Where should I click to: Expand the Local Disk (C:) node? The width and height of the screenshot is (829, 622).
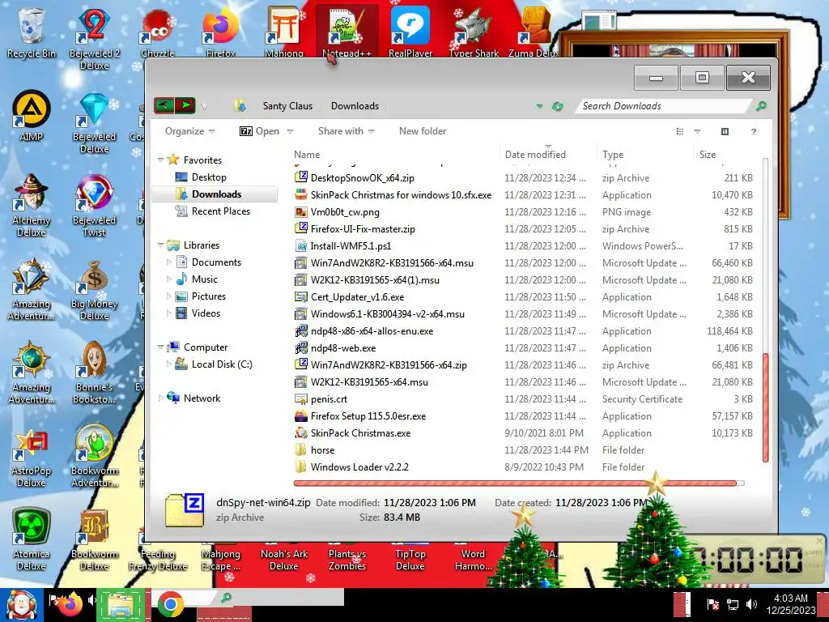coord(168,364)
